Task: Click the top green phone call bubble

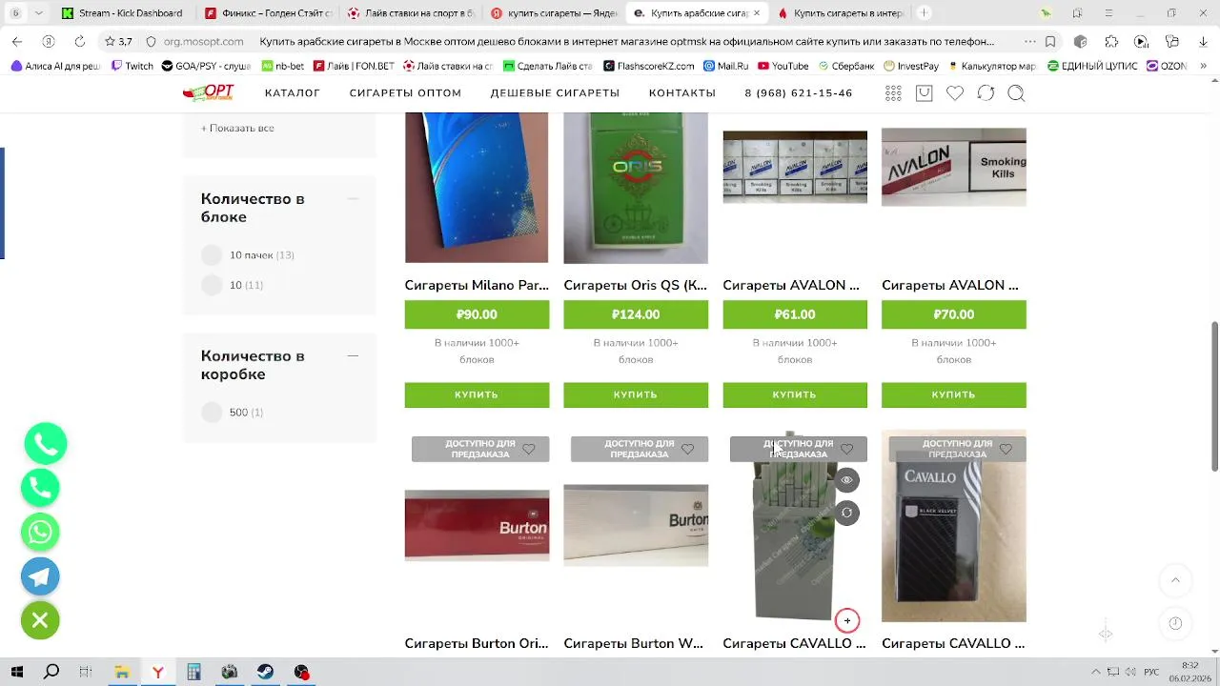Action: 46,444
